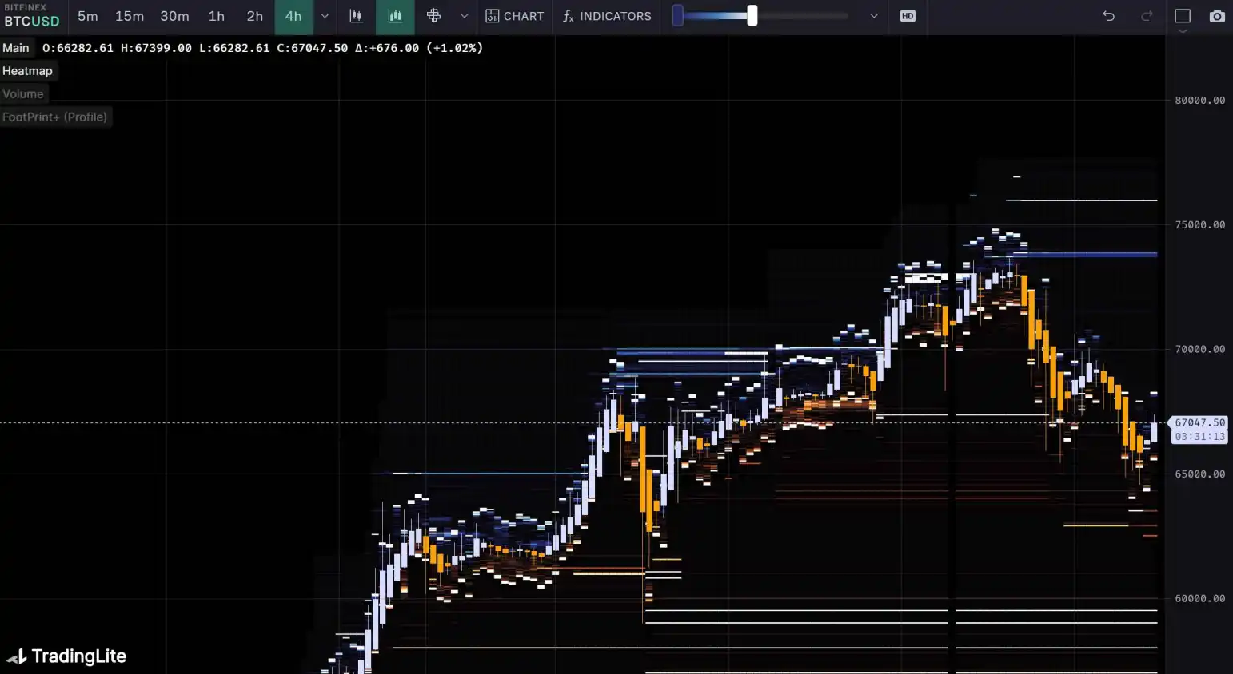Expand the timeframe dropdown after 4h
This screenshot has height=674, width=1233.
click(x=325, y=16)
